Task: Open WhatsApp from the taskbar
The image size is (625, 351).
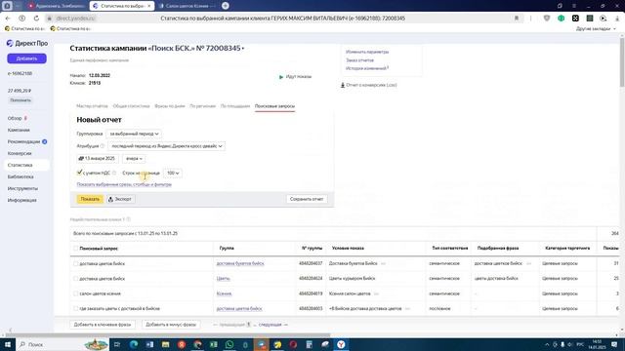Action: pyautogui.click(x=229, y=344)
